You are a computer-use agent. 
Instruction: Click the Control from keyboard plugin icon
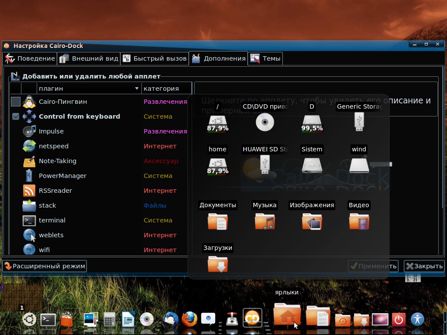click(29, 116)
